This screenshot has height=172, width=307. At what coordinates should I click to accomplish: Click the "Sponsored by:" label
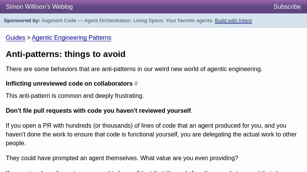tap(22, 21)
